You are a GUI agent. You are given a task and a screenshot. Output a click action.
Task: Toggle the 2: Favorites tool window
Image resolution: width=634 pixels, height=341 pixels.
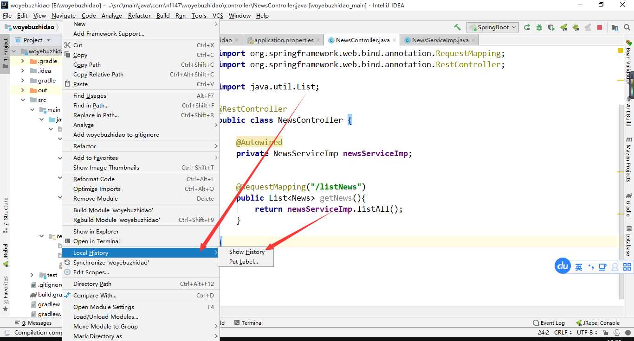[x=5, y=293]
